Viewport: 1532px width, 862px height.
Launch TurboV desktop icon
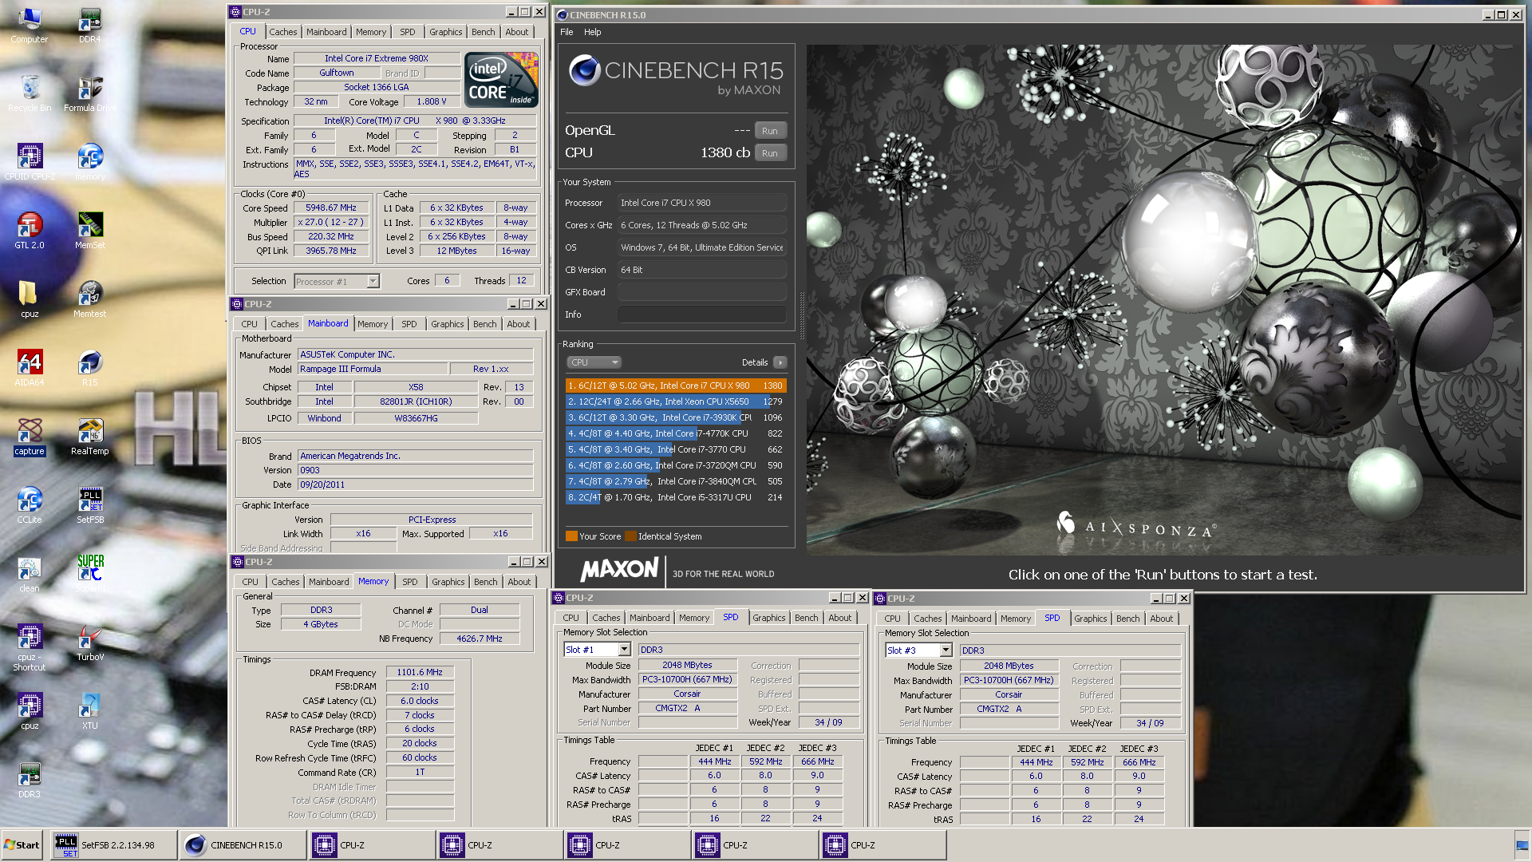pyautogui.click(x=90, y=643)
